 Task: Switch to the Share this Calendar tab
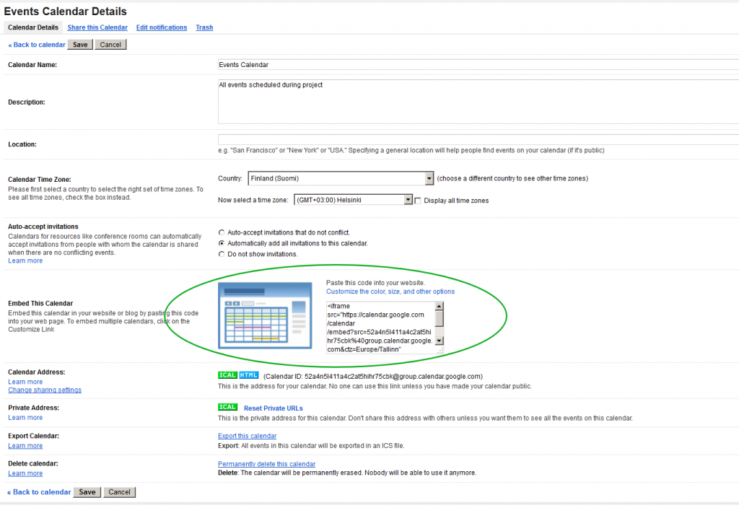tap(97, 27)
